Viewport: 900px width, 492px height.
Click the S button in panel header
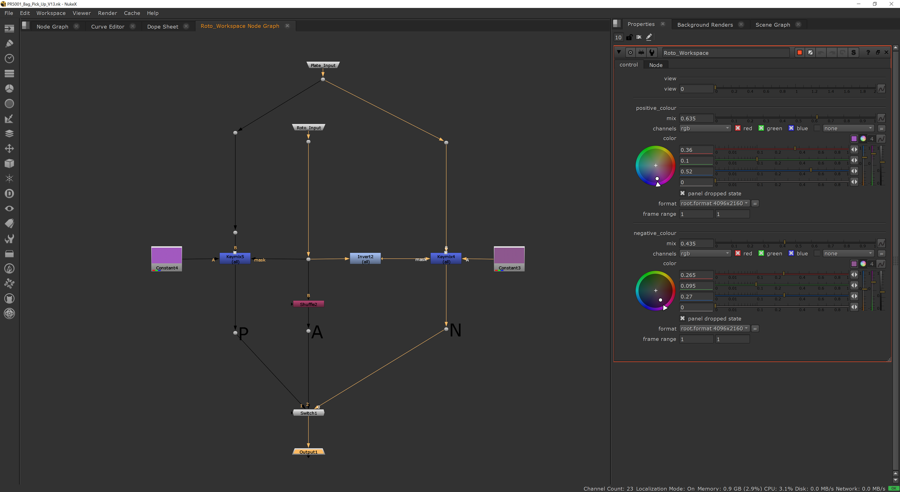[854, 53]
